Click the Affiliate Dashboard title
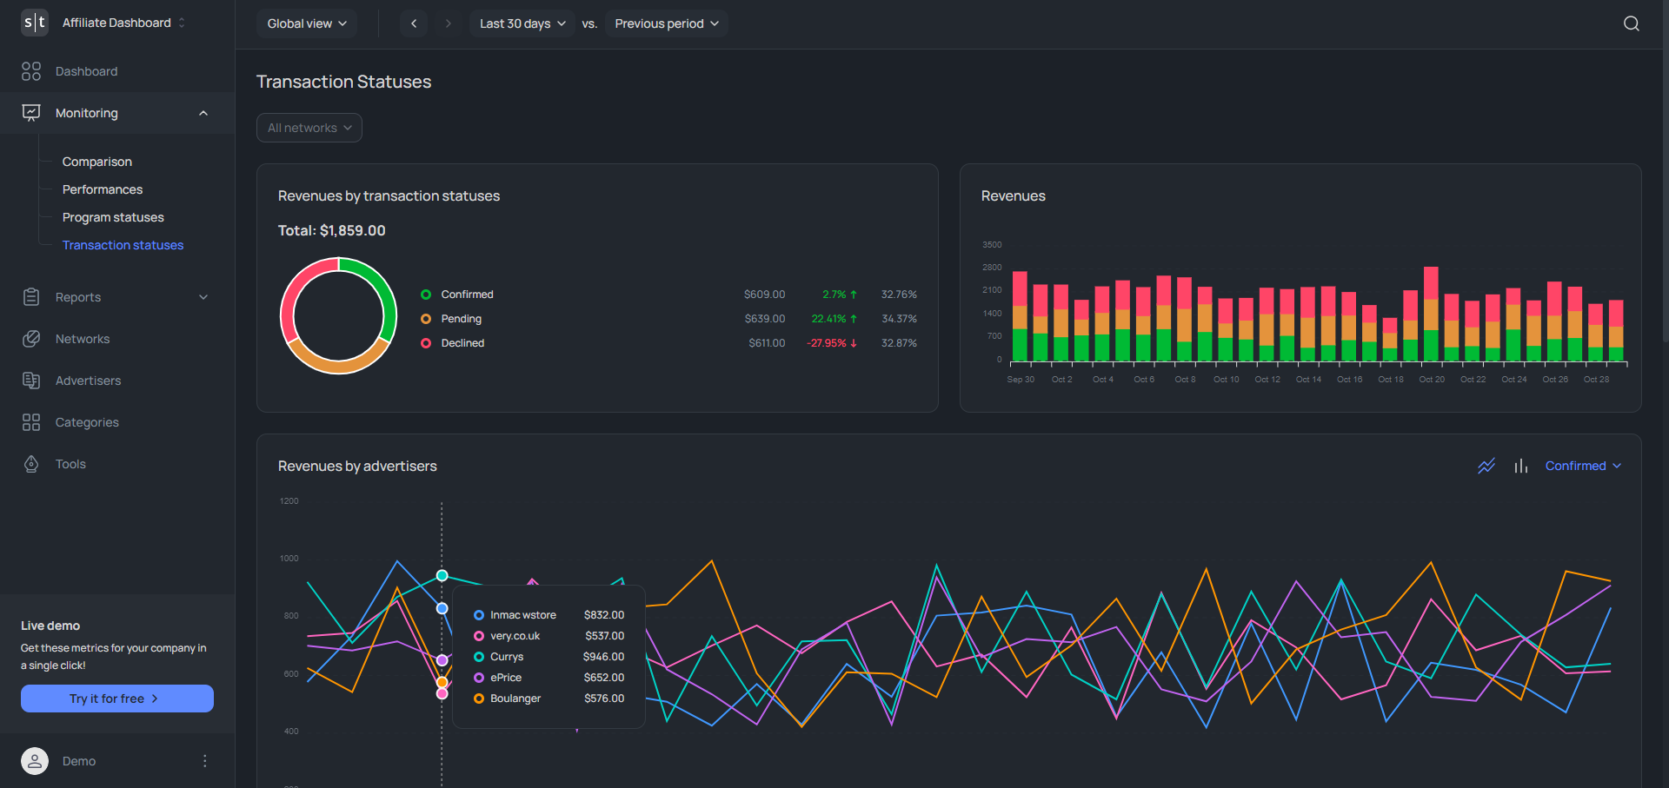1669x788 pixels. (x=116, y=23)
